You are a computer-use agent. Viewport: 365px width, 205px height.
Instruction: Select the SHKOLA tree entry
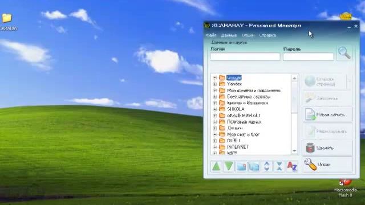(236, 109)
